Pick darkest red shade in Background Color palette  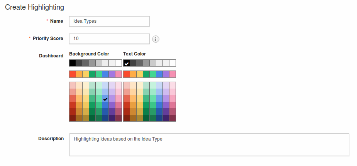(73, 118)
